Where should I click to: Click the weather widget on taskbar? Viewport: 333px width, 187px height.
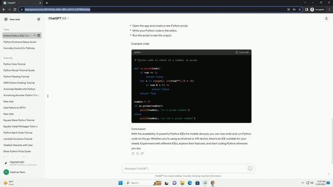click(8, 183)
